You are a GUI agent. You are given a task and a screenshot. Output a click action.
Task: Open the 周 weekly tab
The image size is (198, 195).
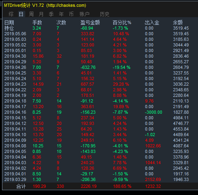pos(31,14)
